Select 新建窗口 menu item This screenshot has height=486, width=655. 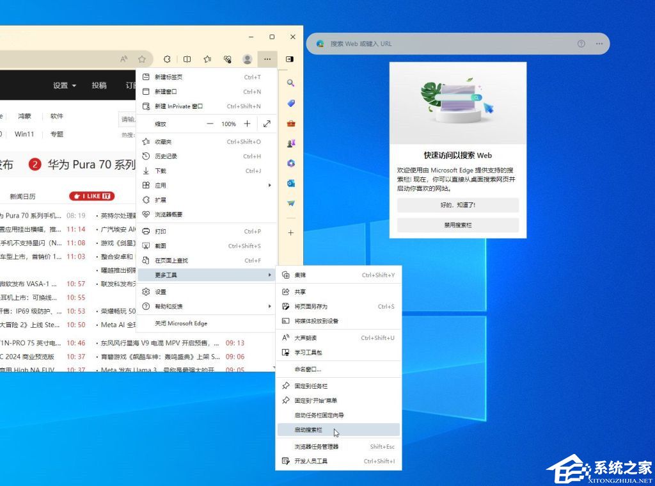[x=207, y=92]
